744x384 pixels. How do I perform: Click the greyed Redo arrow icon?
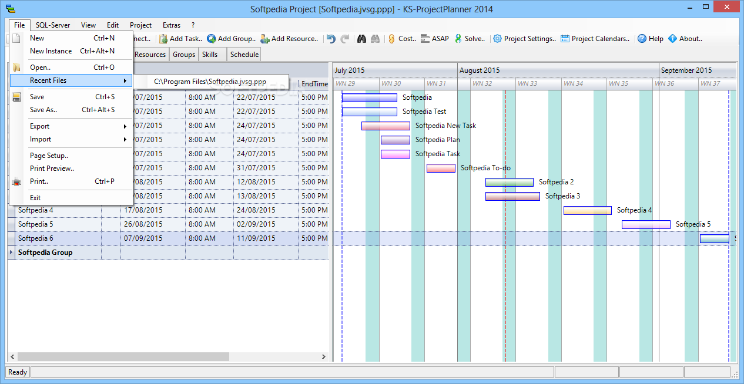(345, 39)
